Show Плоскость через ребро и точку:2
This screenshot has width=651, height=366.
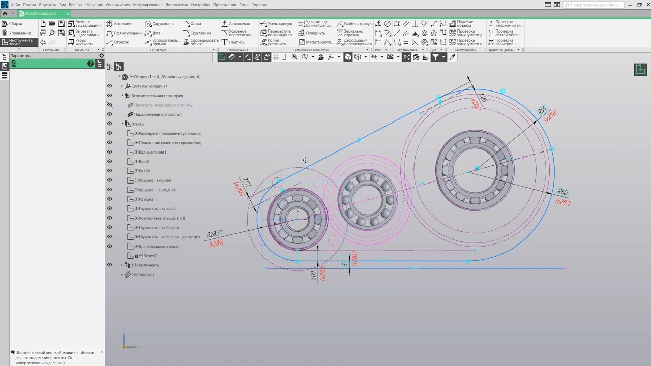tap(109, 105)
